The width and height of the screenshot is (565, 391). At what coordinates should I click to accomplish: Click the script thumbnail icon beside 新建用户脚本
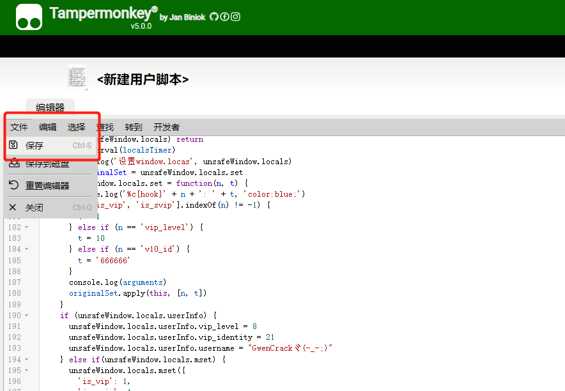77,77
